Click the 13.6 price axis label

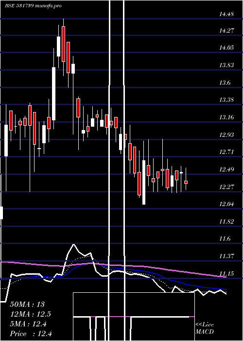click(225, 83)
